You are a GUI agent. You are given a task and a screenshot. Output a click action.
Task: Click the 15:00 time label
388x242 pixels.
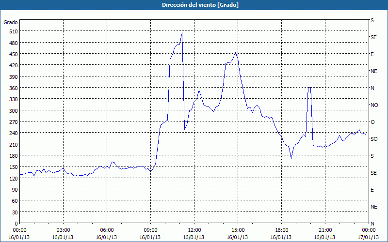click(x=238, y=230)
